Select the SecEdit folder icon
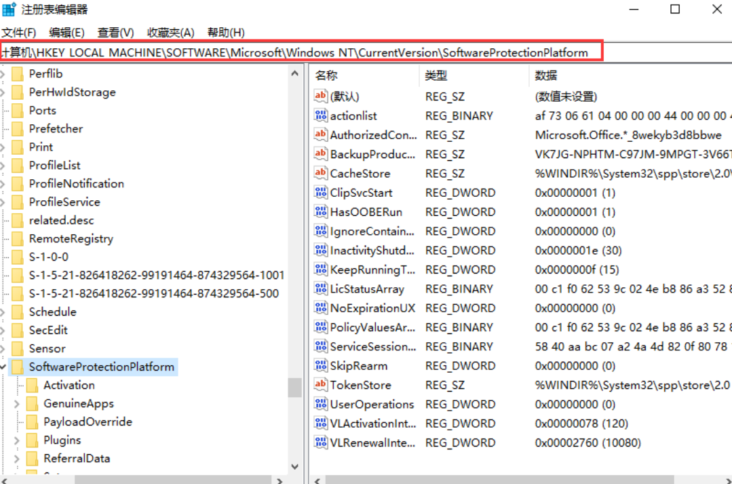Screen dimensions: 732x484 click(x=17, y=331)
